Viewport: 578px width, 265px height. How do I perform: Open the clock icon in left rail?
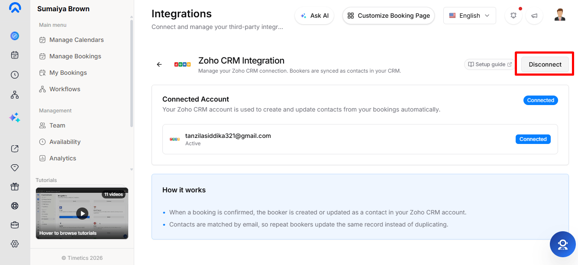click(x=15, y=75)
